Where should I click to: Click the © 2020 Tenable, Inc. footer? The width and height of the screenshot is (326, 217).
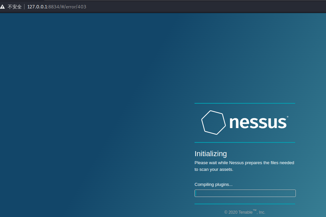click(245, 212)
